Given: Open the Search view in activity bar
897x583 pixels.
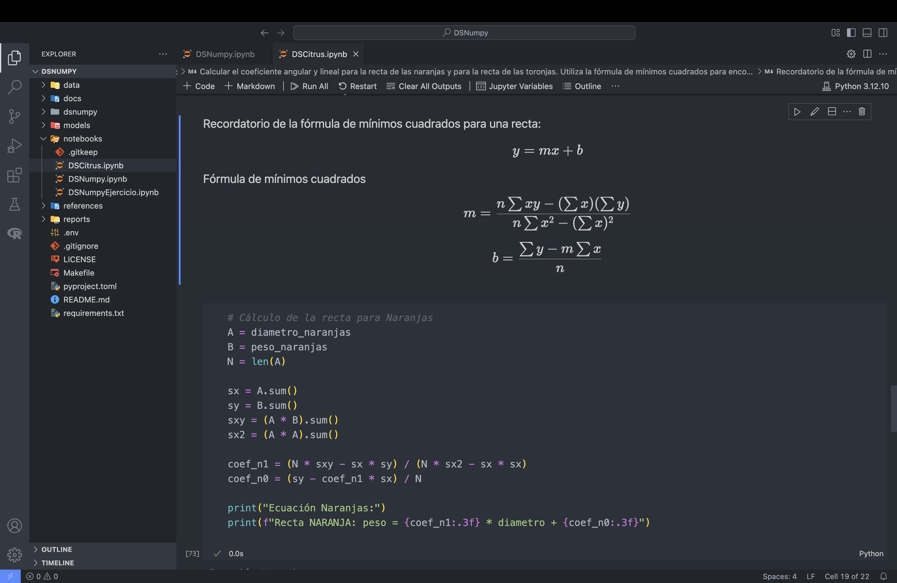Looking at the screenshot, I should click(x=14, y=87).
